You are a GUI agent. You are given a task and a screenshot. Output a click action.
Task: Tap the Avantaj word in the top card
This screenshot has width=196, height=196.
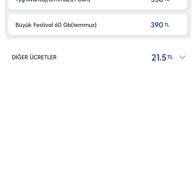[x=36, y=1]
